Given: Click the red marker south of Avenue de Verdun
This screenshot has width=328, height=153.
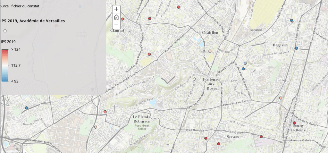Looking at the screenshot, I should 149,54.
